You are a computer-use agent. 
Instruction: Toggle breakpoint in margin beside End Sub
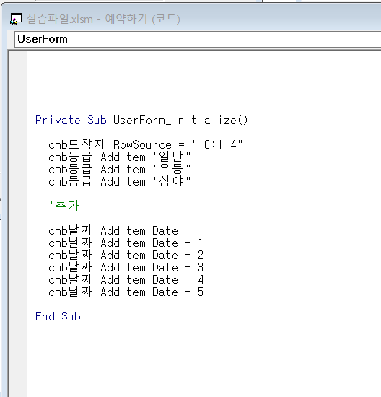18,316
